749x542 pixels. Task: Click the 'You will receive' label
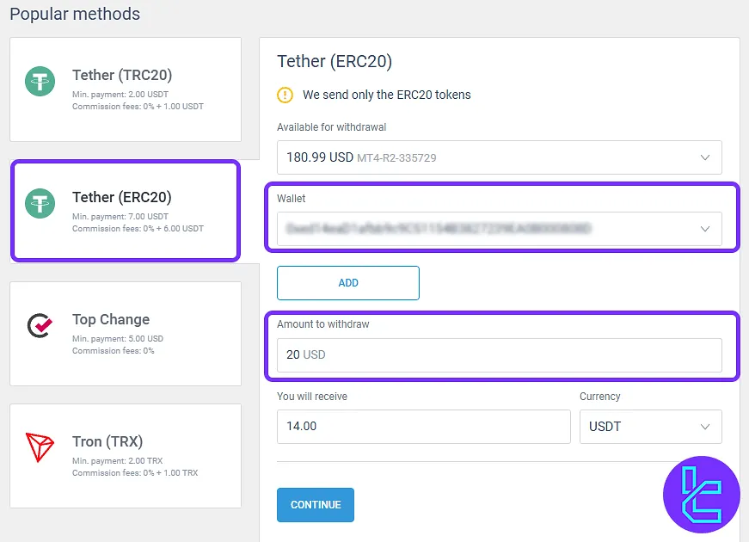pos(312,397)
